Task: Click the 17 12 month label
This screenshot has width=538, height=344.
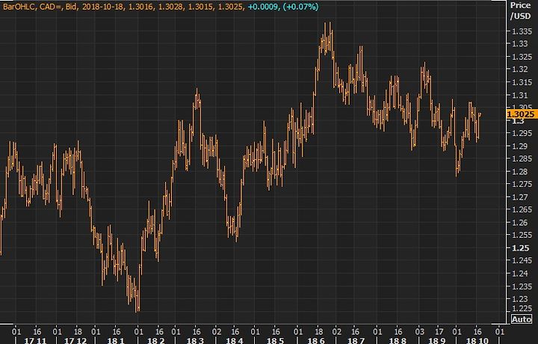Action: [x=75, y=340]
